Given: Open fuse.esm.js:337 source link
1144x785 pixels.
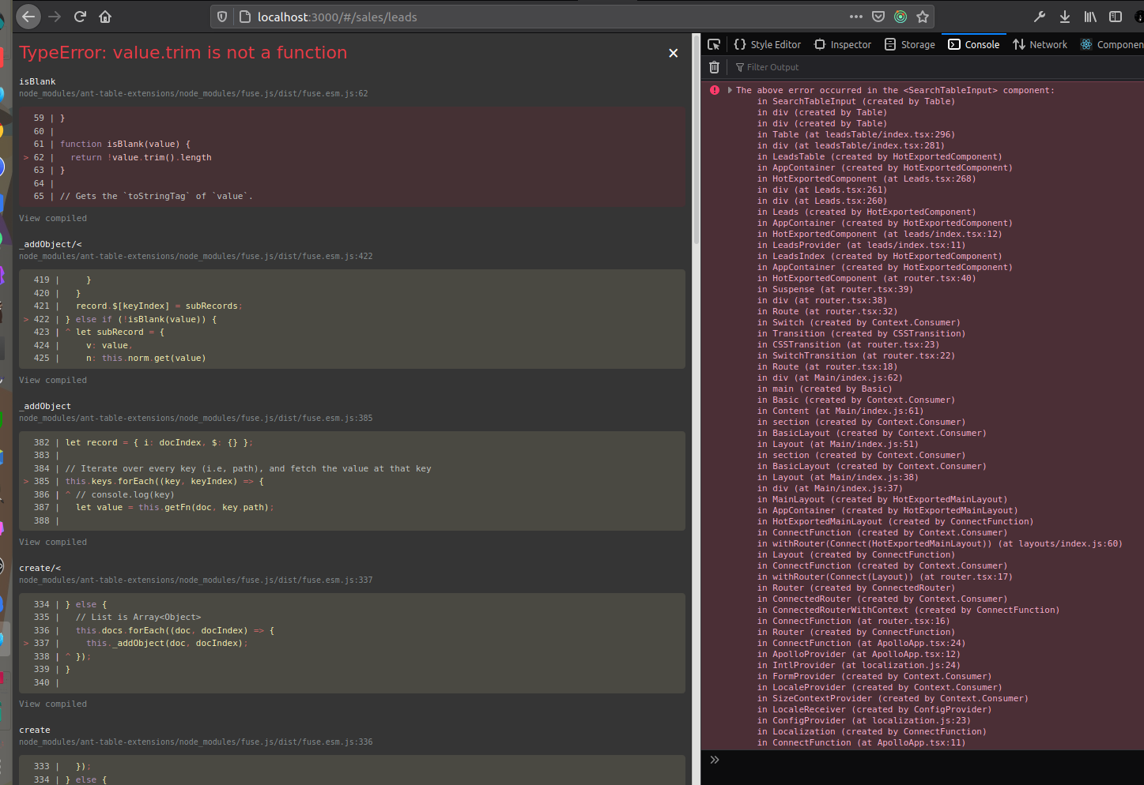Looking at the screenshot, I should click(x=196, y=580).
